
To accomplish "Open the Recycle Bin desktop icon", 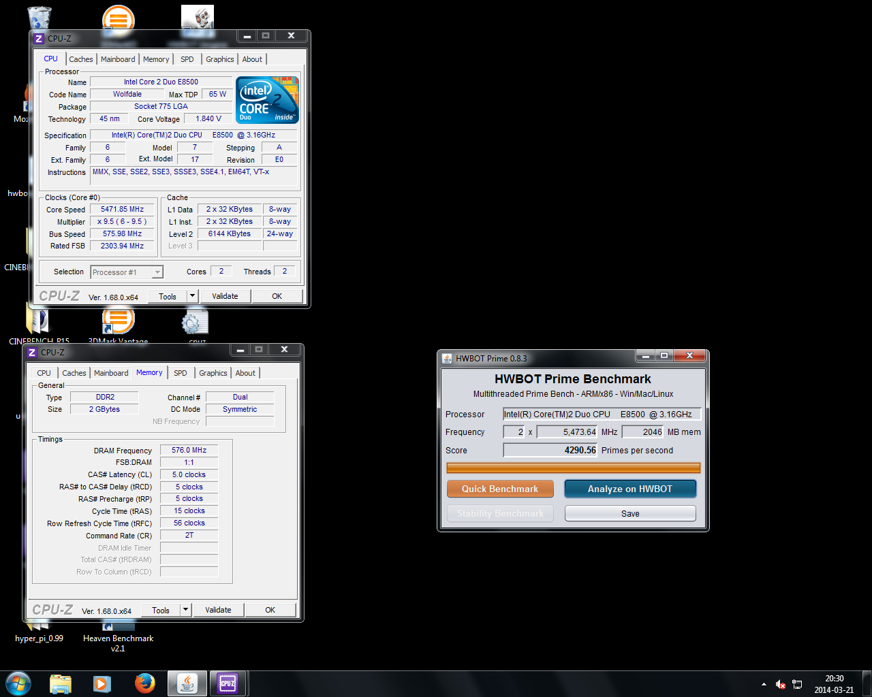I will pyautogui.click(x=40, y=18).
